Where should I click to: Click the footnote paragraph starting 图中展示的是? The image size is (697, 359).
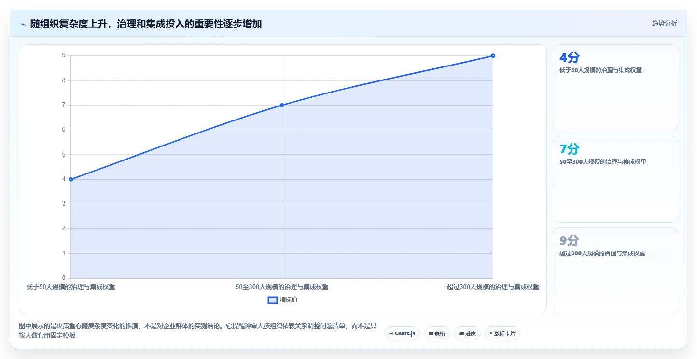tap(197, 331)
